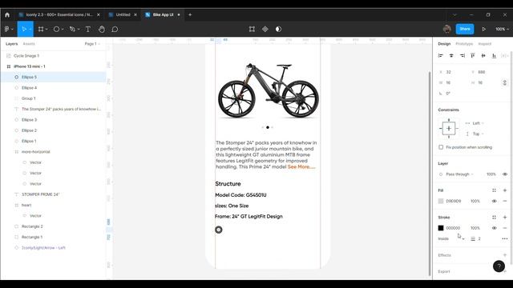This screenshot has width=513, height=288.
Task: Open a new tab with plus
Action: point(190,14)
